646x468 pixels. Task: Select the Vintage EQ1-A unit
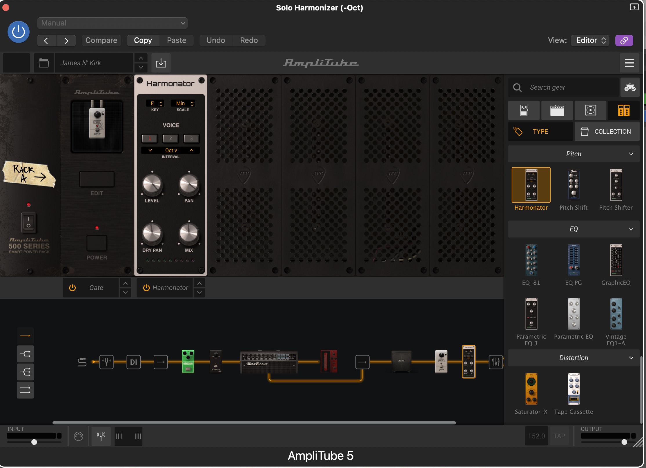pyautogui.click(x=616, y=314)
